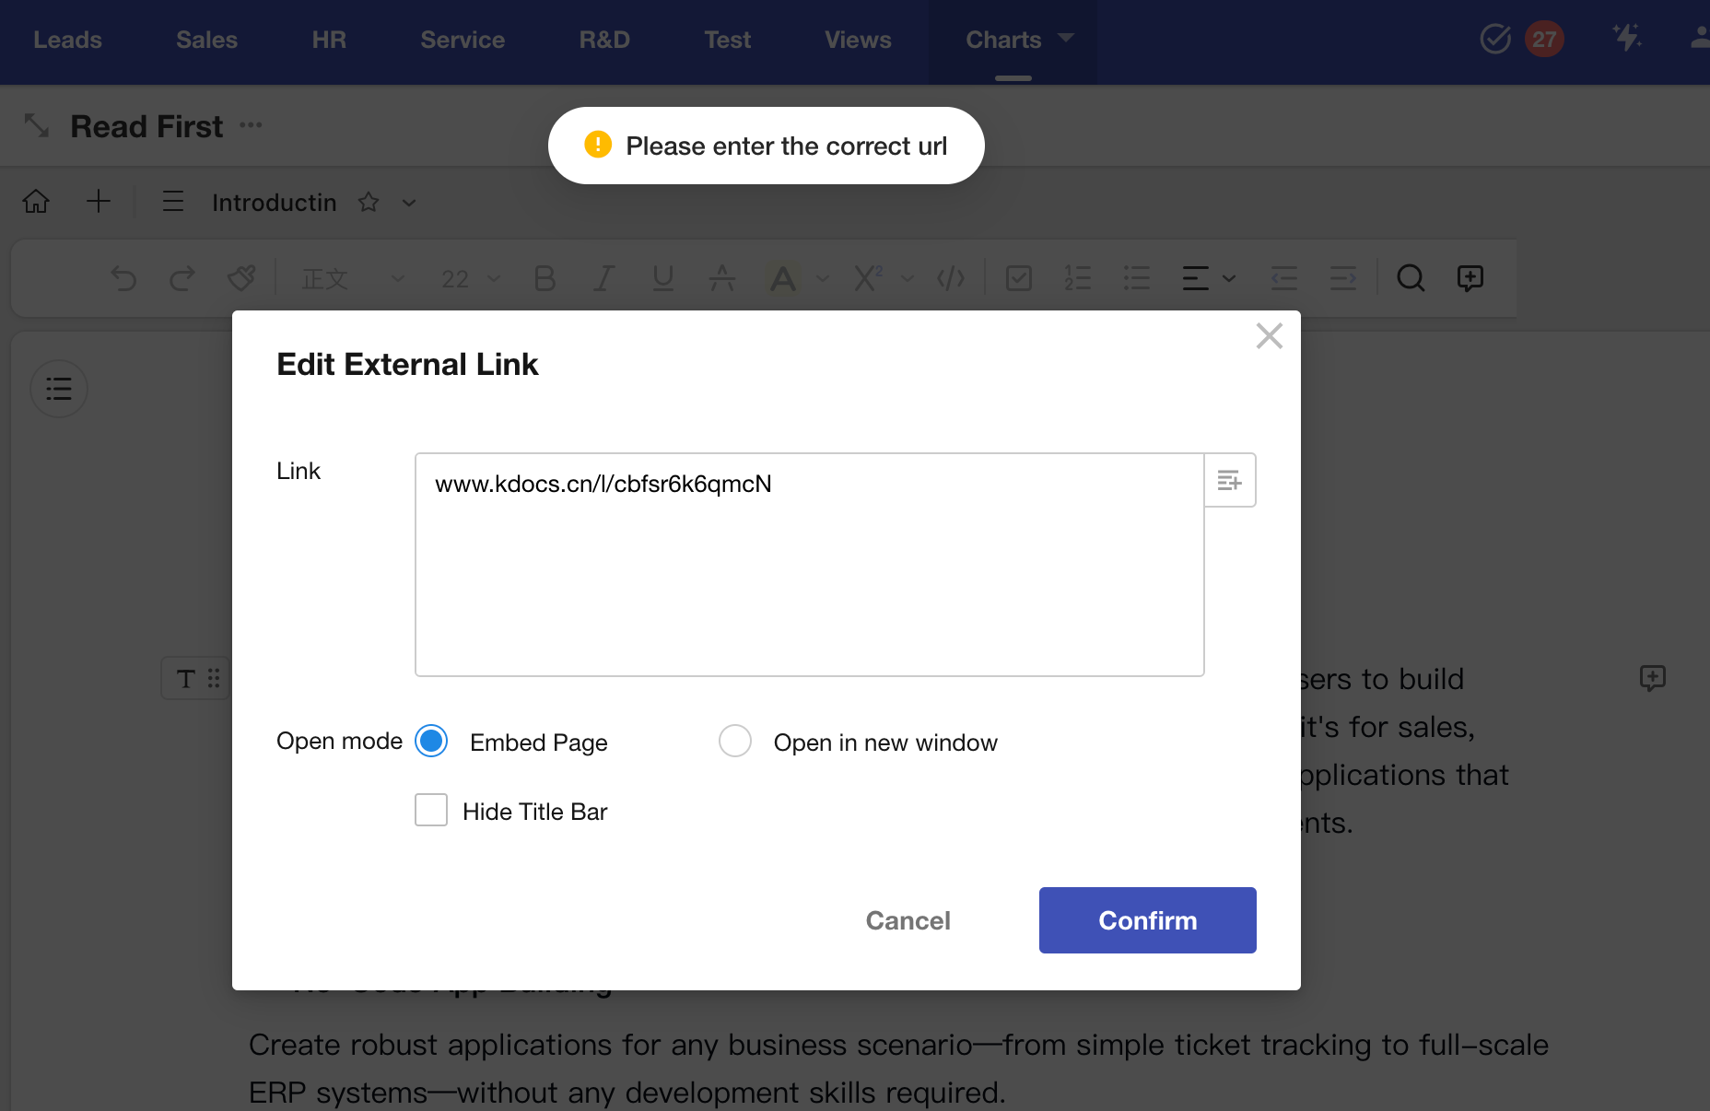
Task: Open the font size 22 dropdown
Action: tap(470, 278)
